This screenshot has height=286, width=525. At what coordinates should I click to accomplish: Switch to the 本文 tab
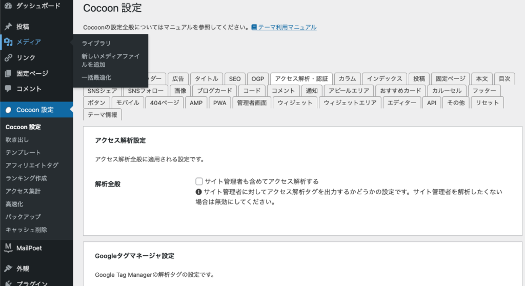[x=482, y=79]
